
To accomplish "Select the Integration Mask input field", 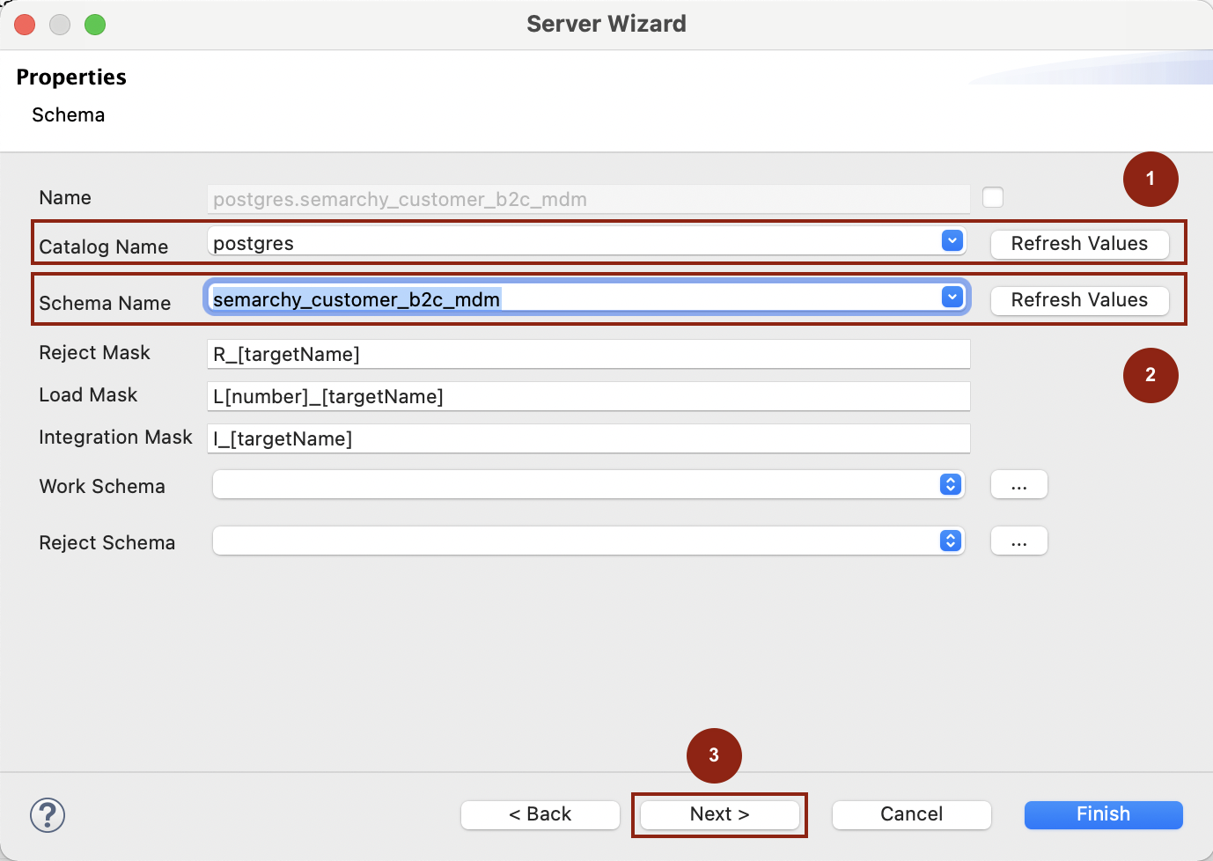I will pos(588,438).
